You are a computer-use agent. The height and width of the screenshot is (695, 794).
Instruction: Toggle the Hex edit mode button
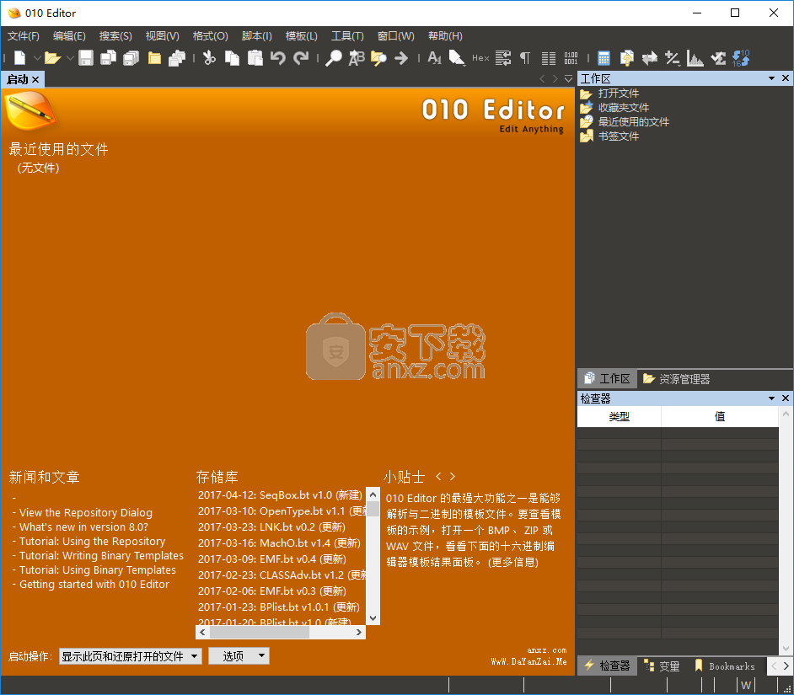click(480, 58)
